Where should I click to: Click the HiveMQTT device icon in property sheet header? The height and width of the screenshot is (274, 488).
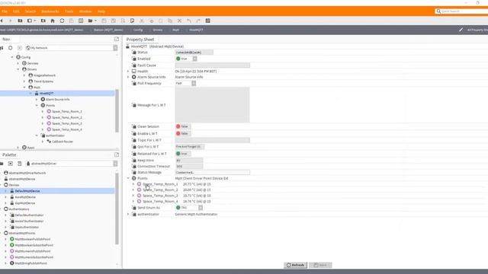pyautogui.click(x=127, y=46)
